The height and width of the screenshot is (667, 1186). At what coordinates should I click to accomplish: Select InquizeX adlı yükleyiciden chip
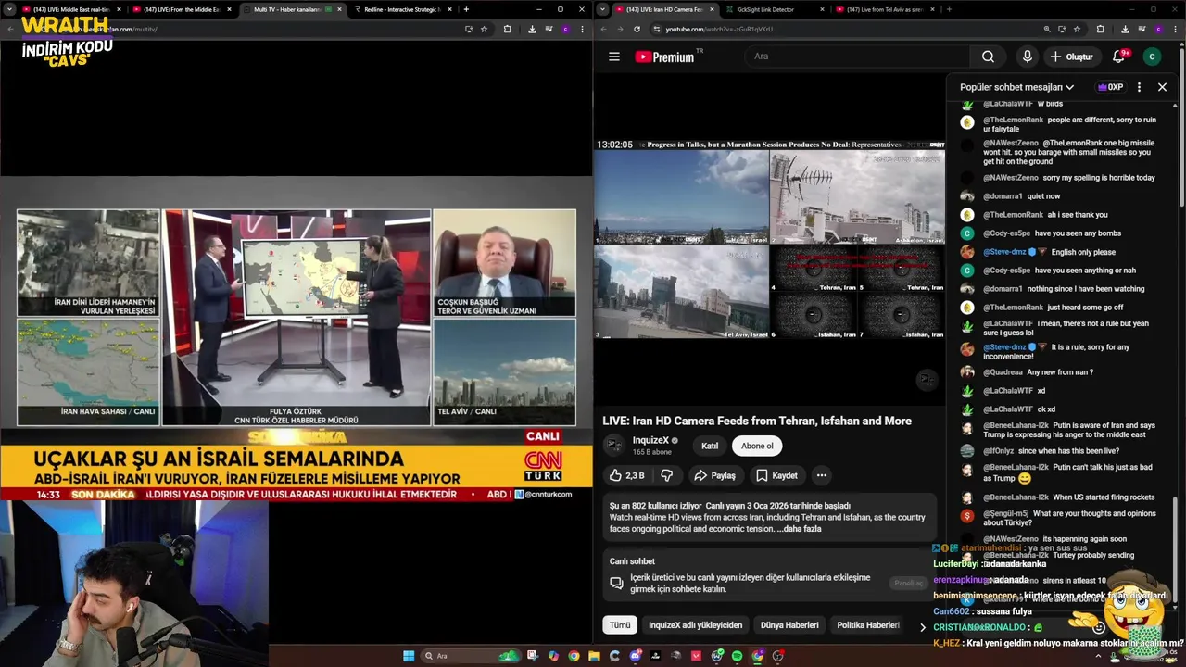click(695, 625)
